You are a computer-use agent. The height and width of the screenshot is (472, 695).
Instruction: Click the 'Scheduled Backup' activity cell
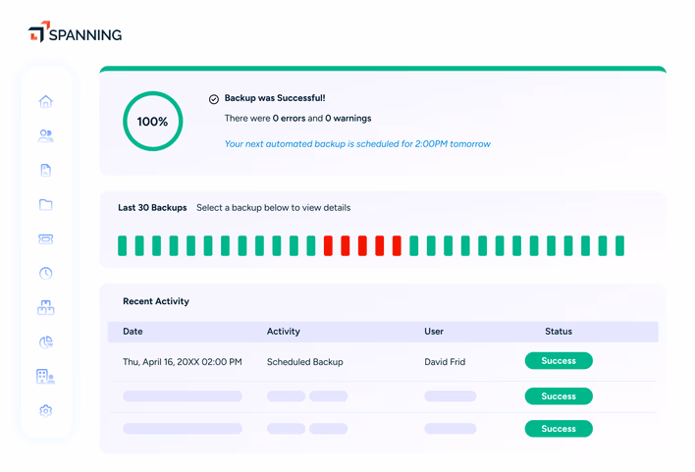(305, 362)
